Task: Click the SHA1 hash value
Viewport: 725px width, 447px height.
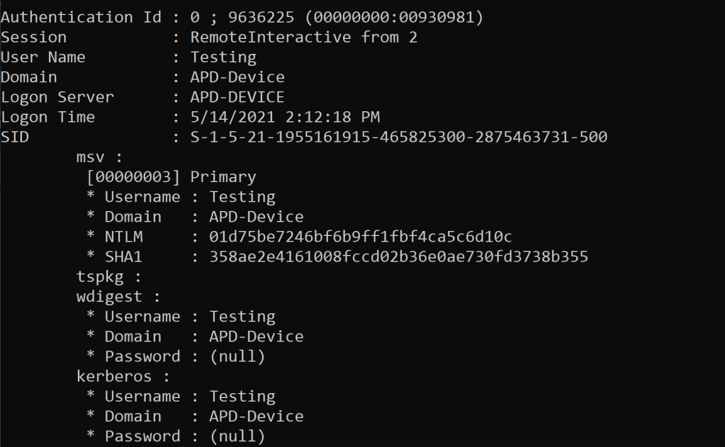Action: pyautogui.click(x=398, y=256)
